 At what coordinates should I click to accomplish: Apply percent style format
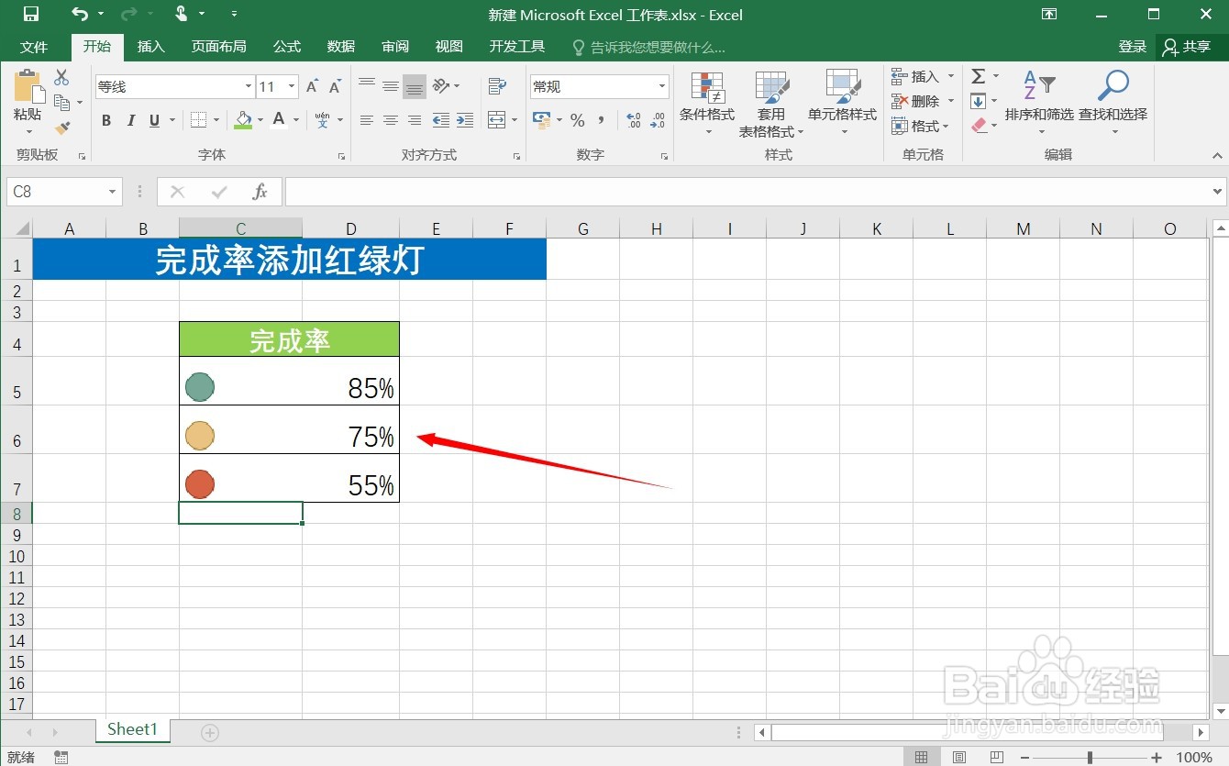(x=577, y=120)
